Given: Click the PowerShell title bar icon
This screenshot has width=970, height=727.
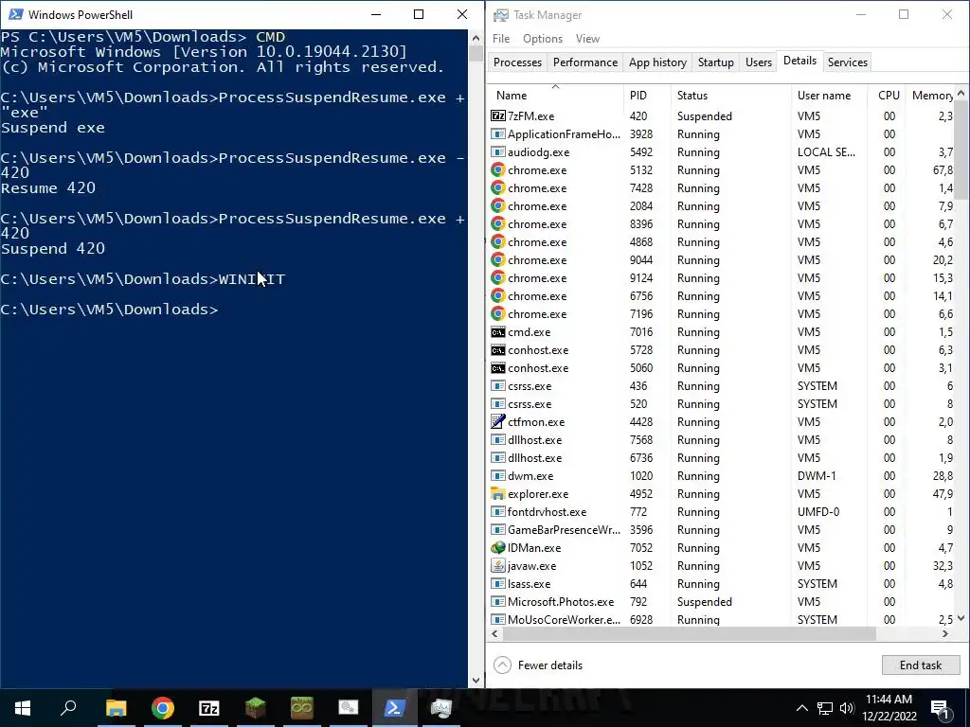Looking at the screenshot, I should point(15,14).
